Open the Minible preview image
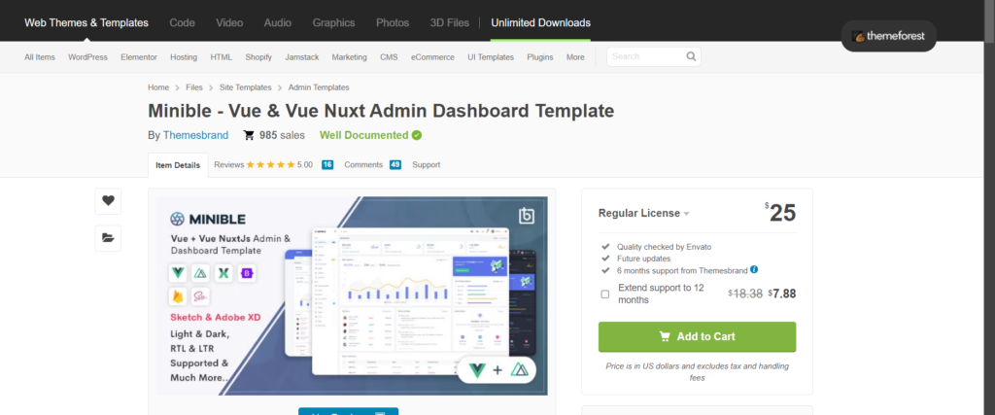995x415 pixels. (x=352, y=295)
